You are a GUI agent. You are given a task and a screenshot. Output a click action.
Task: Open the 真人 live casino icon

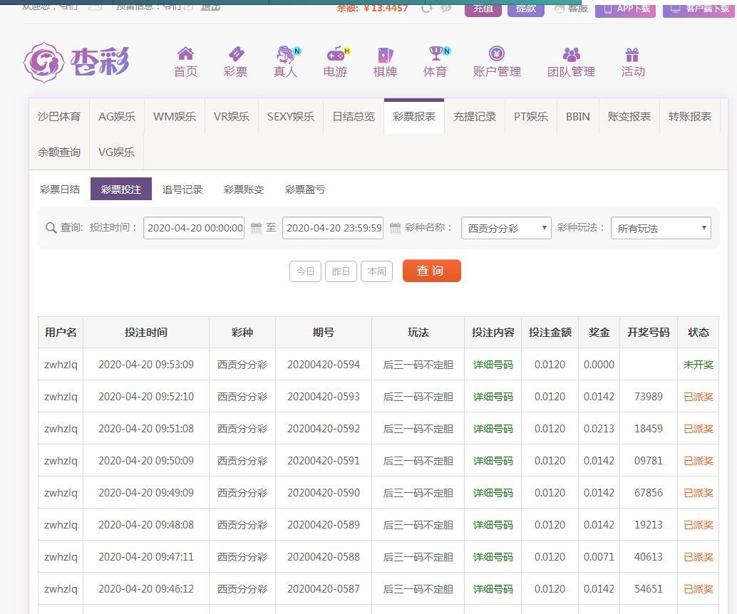(286, 54)
